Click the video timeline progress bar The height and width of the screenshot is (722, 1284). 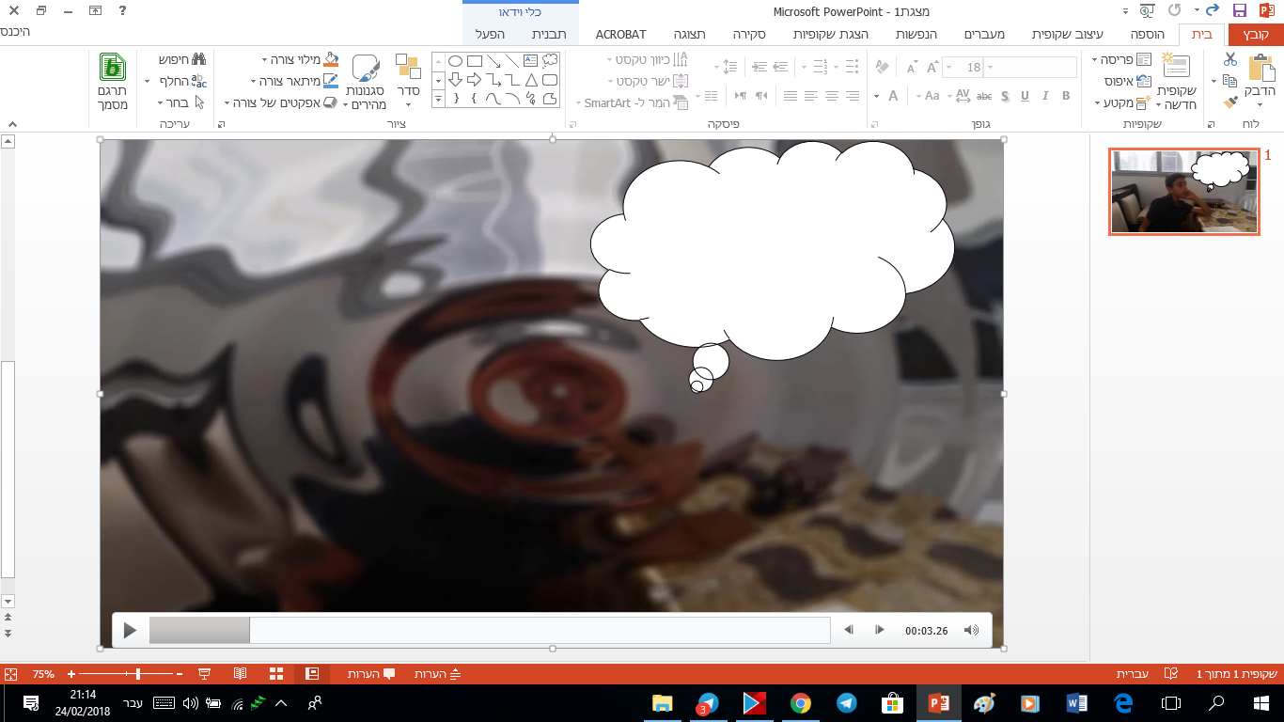click(x=490, y=630)
